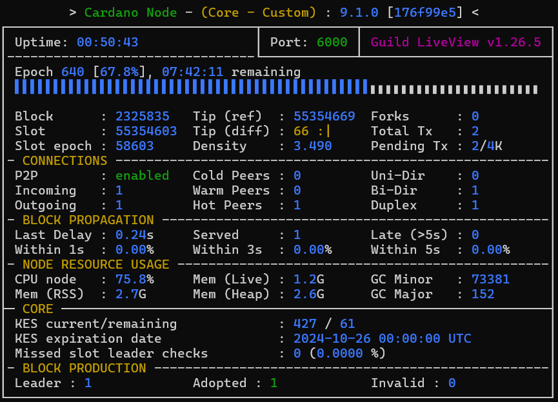The width and height of the screenshot is (558, 402).
Task: Select the Within 3s percentage value
Action: pos(313,250)
